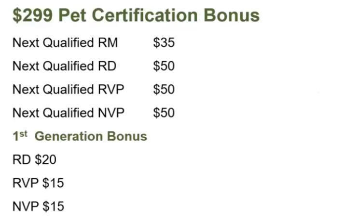Click the Next Qualified RD label
Viewport: 344px width, 222px height.
[x=64, y=66]
